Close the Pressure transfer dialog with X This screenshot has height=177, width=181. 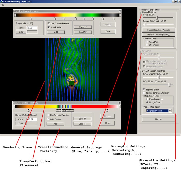pyautogui.click(x=120, y=11)
